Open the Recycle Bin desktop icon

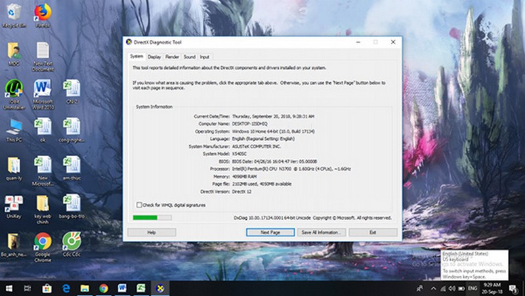pyautogui.click(x=12, y=13)
